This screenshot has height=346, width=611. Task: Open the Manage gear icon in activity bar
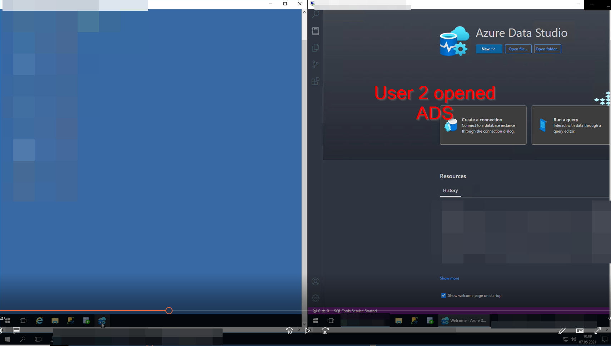click(x=316, y=298)
